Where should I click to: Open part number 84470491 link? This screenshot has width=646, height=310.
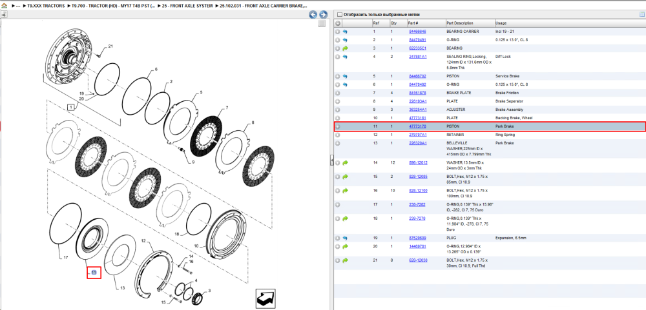pos(417,40)
